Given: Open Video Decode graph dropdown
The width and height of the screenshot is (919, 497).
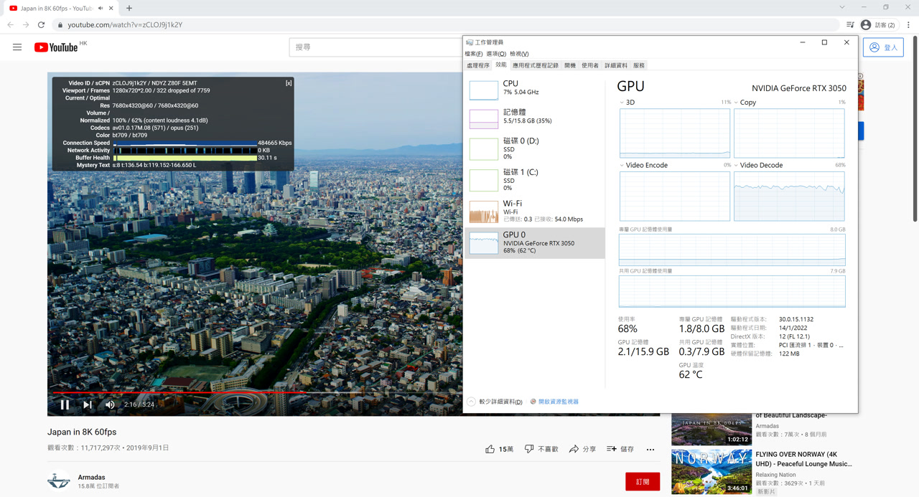Looking at the screenshot, I should point(737,166).
